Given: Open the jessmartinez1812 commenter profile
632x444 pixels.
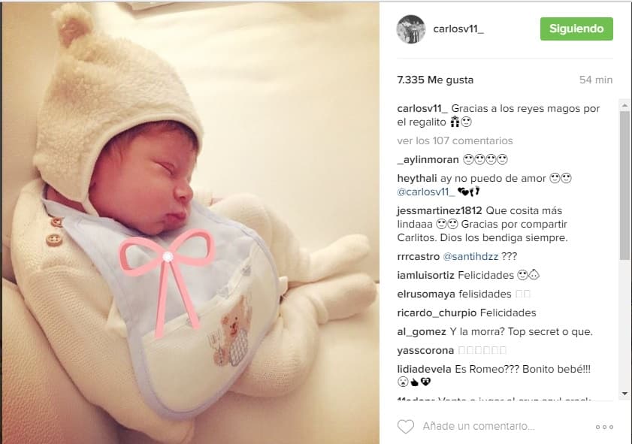Looking at the screenshot, I should [x=440, y=210].
